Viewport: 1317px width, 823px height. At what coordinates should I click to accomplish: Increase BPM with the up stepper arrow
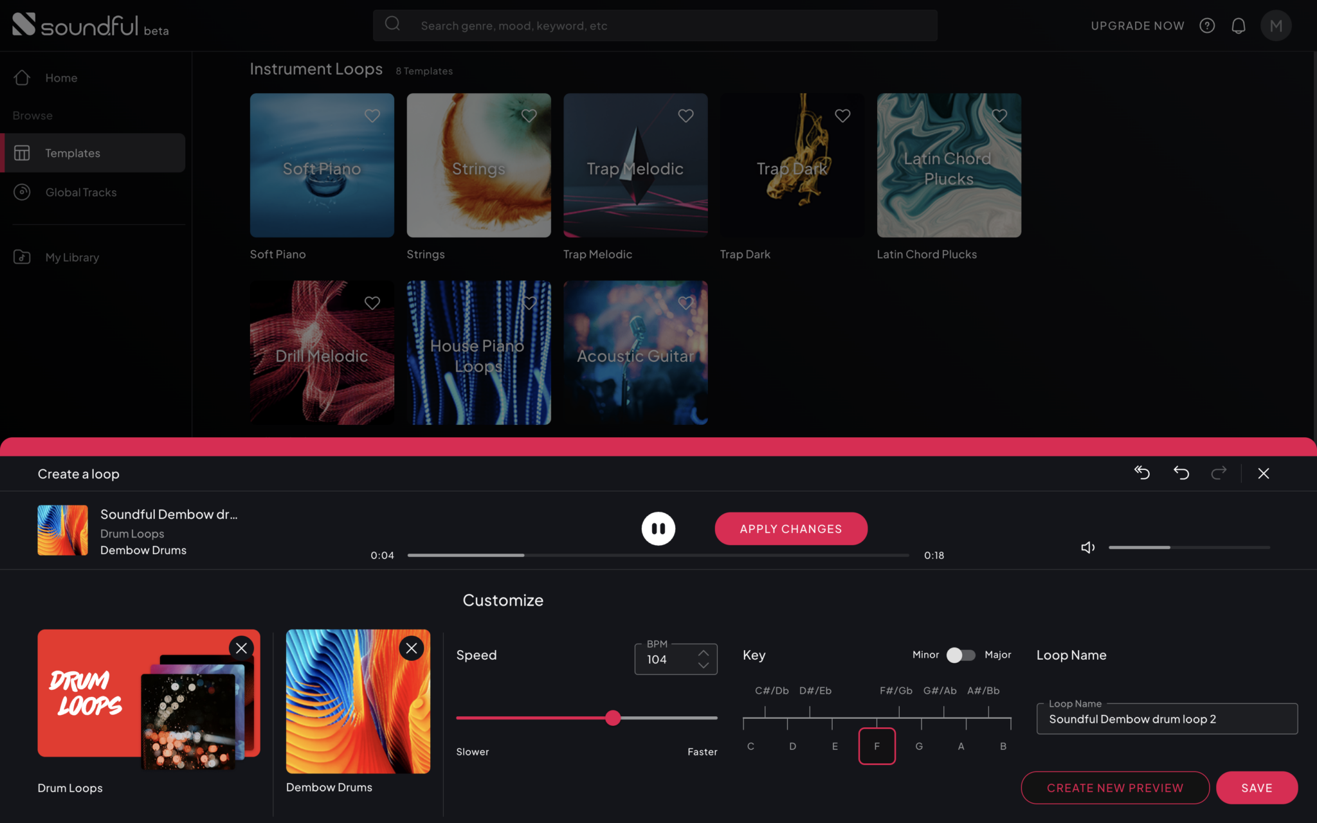[704, 651]
